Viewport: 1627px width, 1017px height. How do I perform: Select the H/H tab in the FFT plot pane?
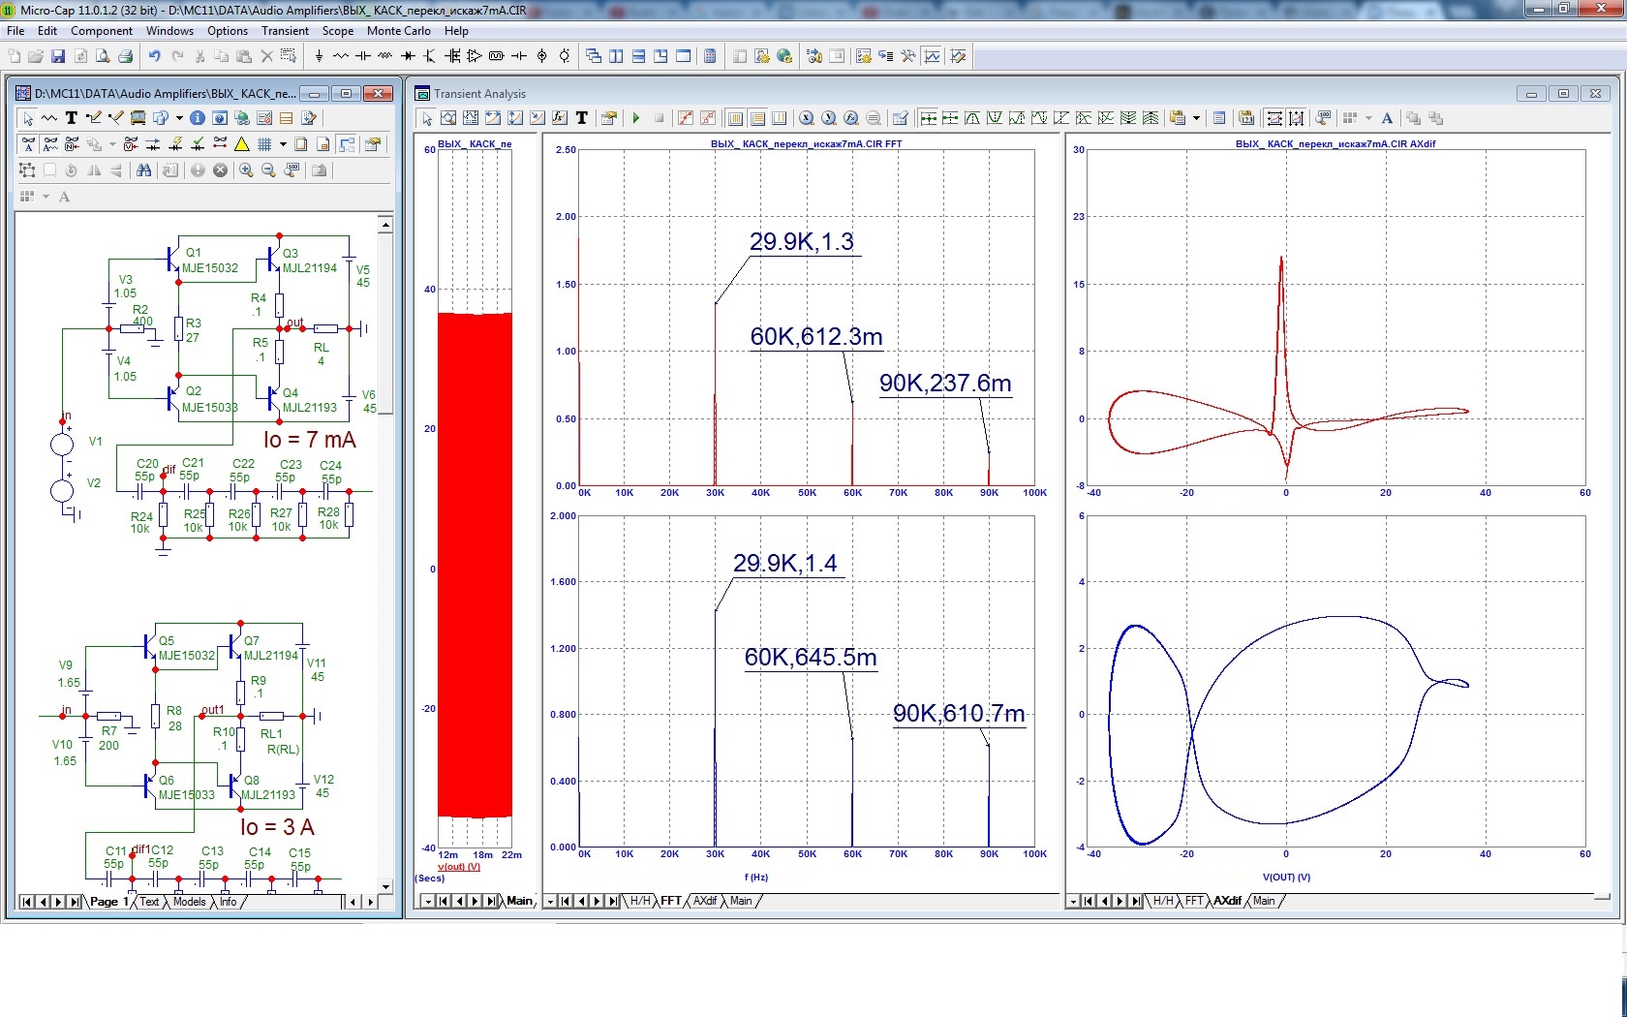tap(640, 901)
